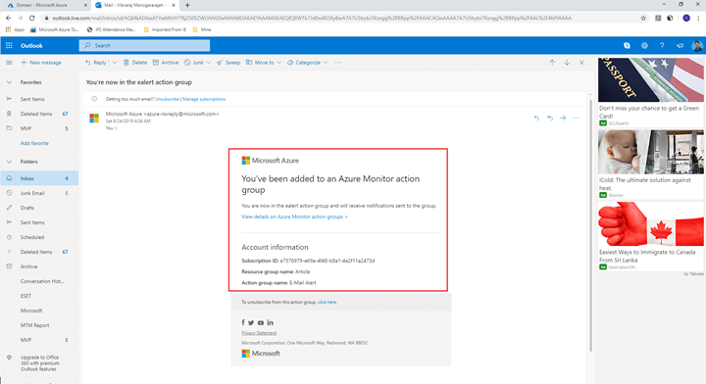Open View details on Azure Monitor action groups

[294, 216]
